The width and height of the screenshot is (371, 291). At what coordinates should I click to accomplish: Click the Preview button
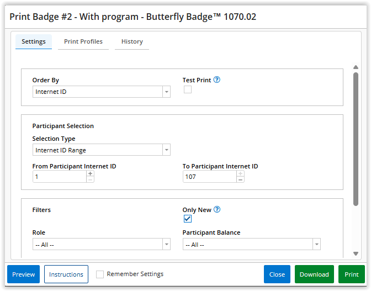pyautogui.click(x=23, y=274)
